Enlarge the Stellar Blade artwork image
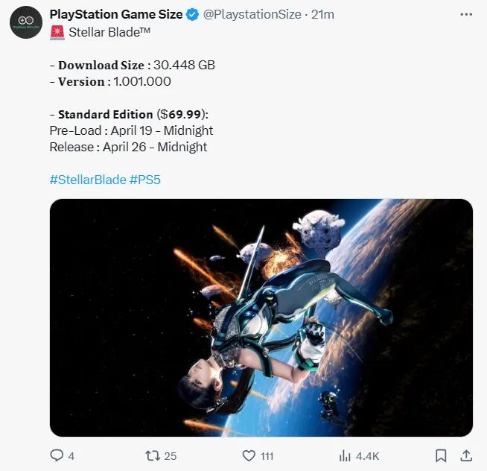The image size is (487, 471). coord(261,317)
